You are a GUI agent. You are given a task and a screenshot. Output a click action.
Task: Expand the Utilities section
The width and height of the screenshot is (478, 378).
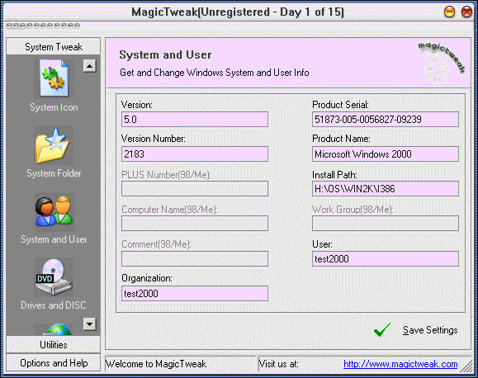pyautogui.click(x=54, y=345)
